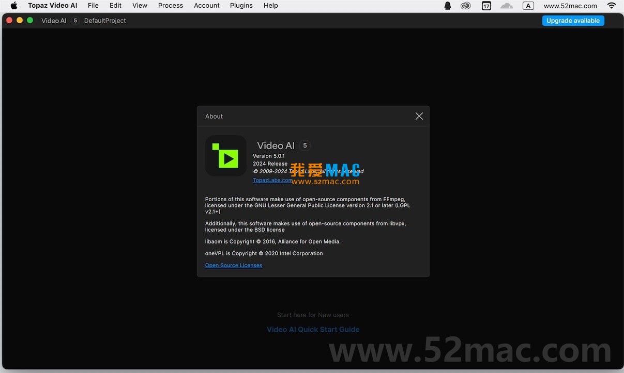624x373 pixels.
Task: Close the About dialog
Action: click(419, 116)
